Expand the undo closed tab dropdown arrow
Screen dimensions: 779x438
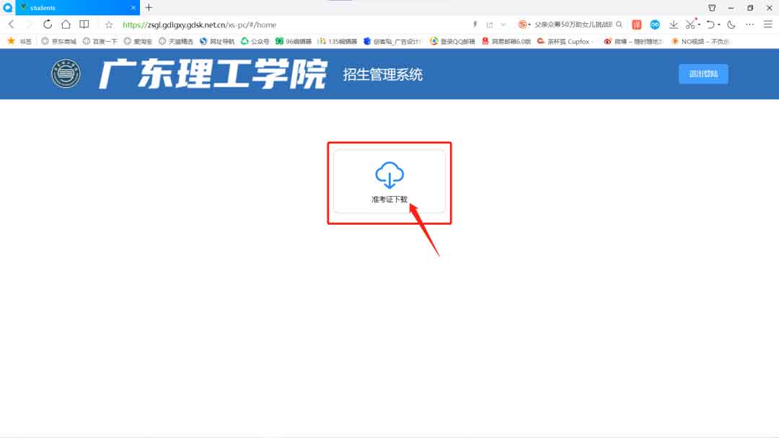(x=718, y=25)
